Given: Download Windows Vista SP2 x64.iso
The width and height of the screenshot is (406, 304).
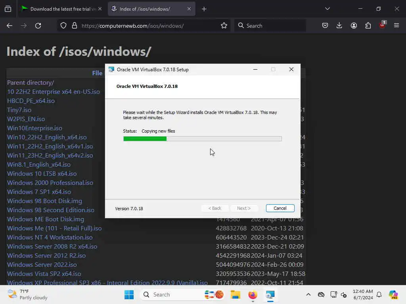Looking at the screenshot, I should click(x=44, y=274).
